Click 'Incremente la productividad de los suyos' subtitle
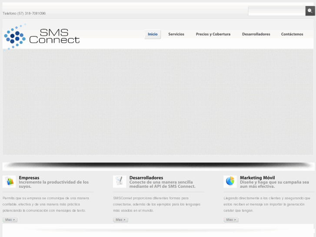 [x=53, y=184]
